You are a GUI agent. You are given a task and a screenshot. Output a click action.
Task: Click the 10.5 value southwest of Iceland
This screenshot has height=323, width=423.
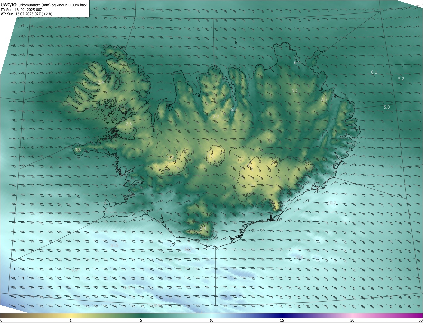(114, 245)
